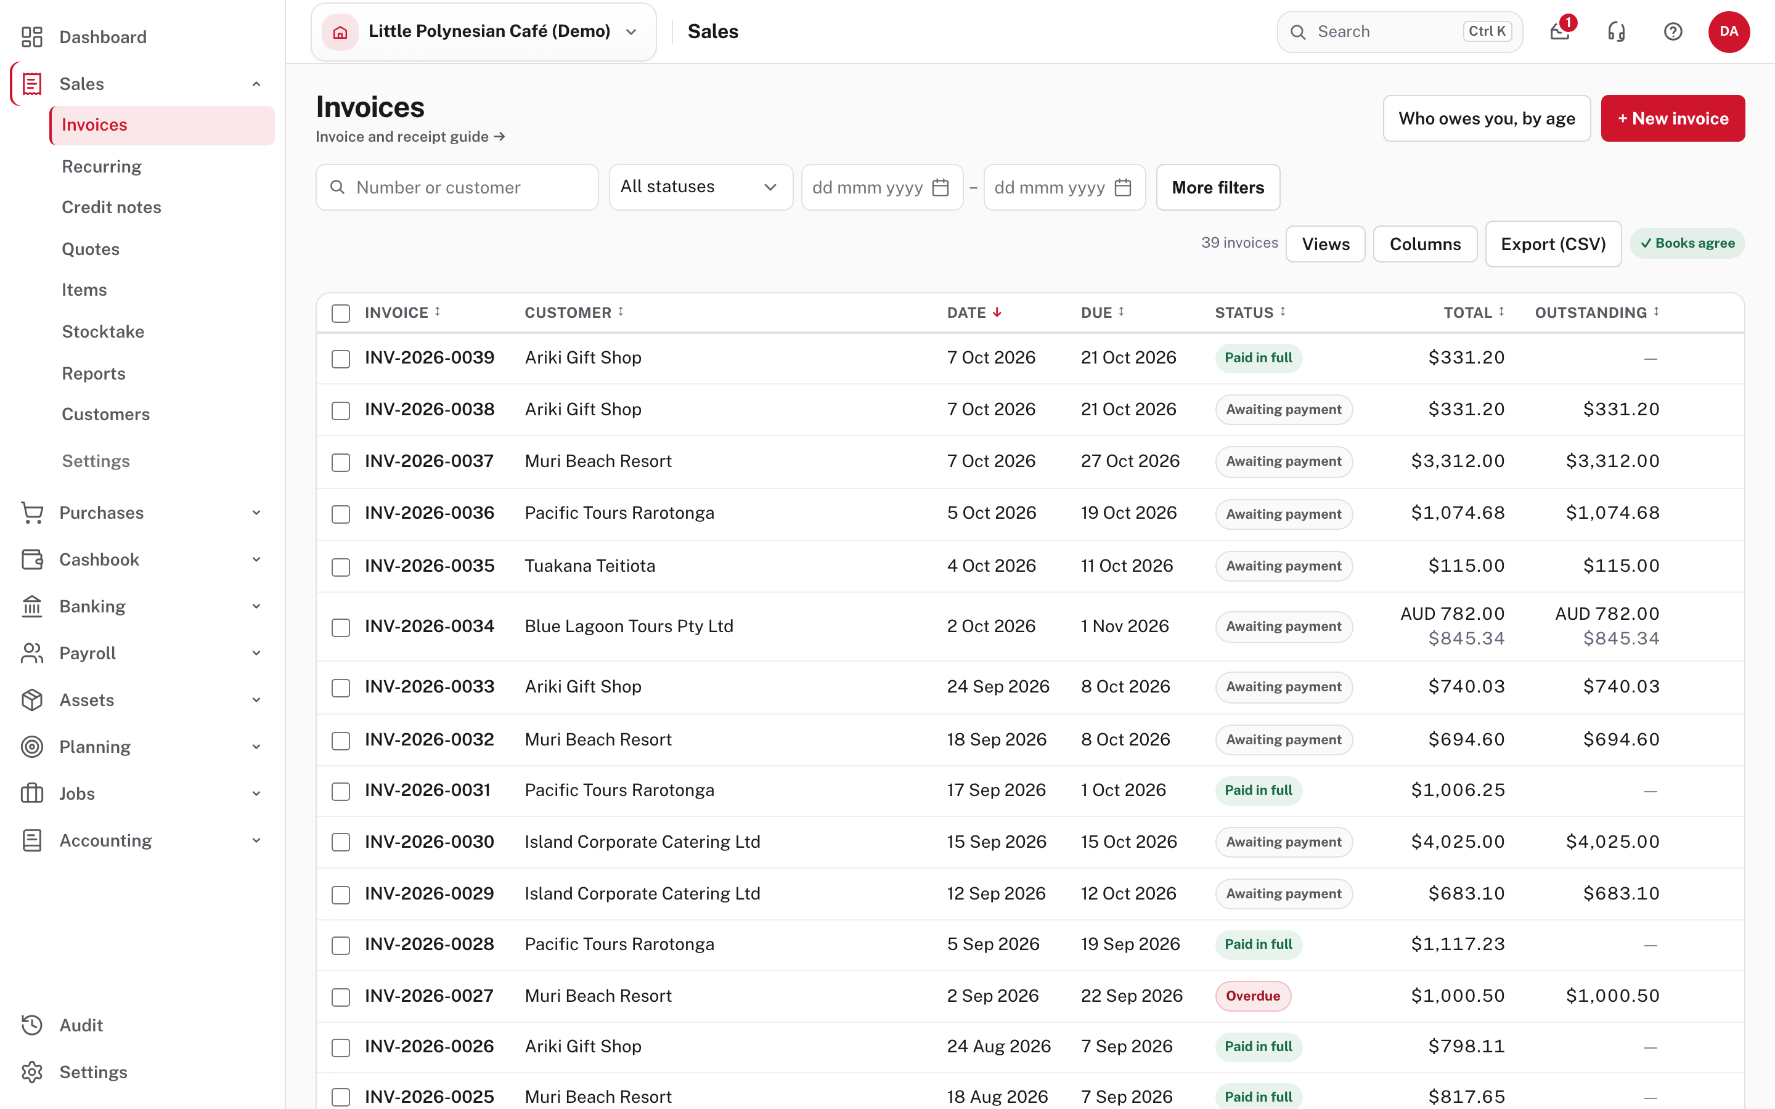The image size is (1775, 1109).
Task: Sort by the Date column header
Action: pos(974,312)
